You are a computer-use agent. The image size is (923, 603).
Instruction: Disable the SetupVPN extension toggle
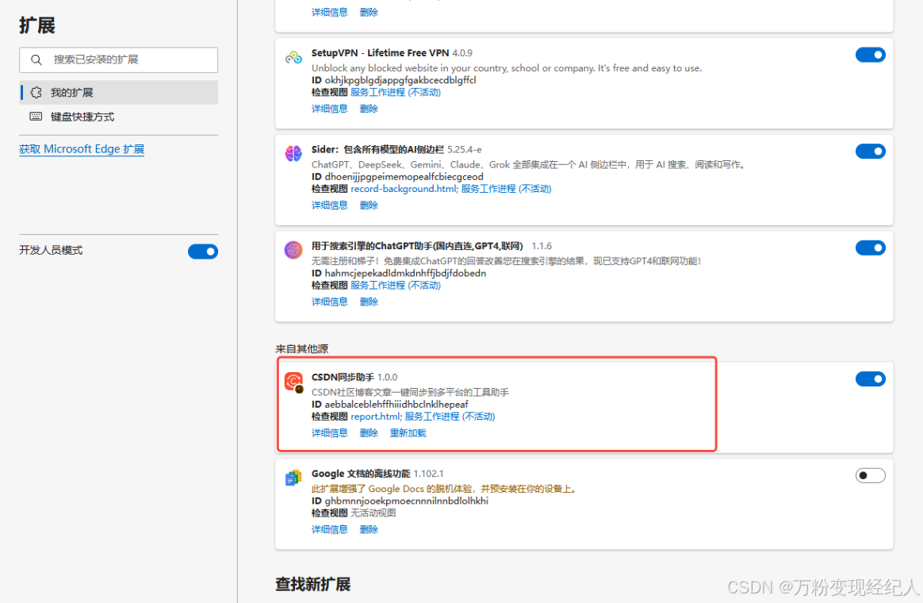870,55
